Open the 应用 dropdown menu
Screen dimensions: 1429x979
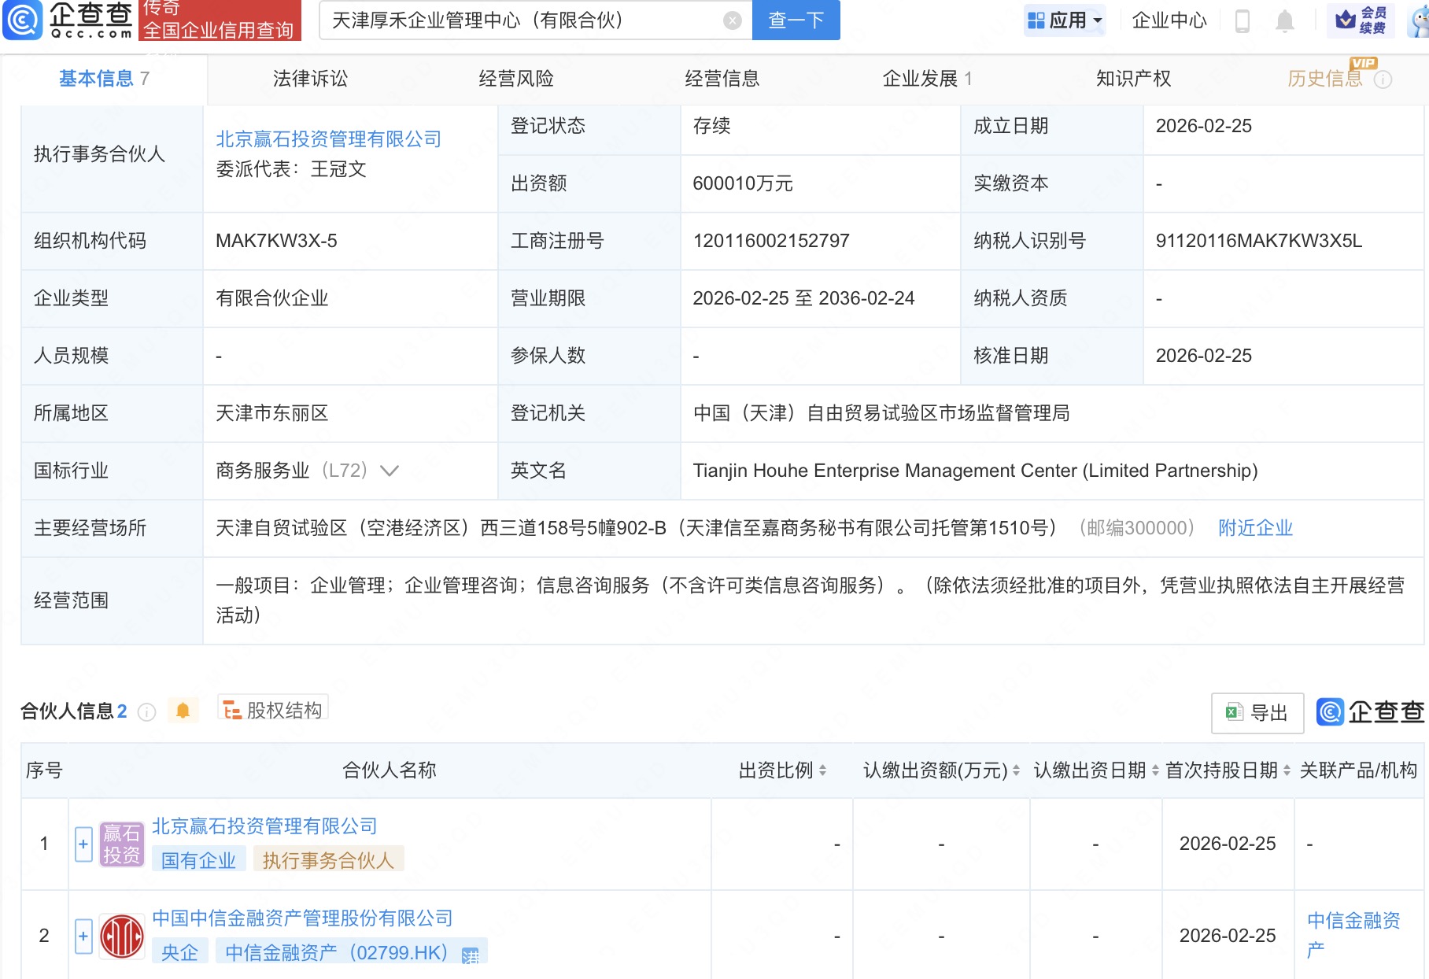click(x=1065, y=20)
